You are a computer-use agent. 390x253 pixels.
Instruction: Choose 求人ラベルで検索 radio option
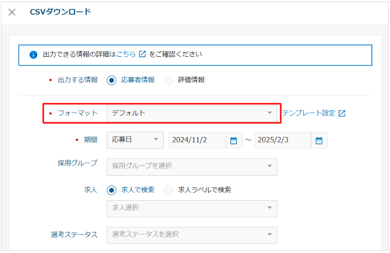[169, 190]
